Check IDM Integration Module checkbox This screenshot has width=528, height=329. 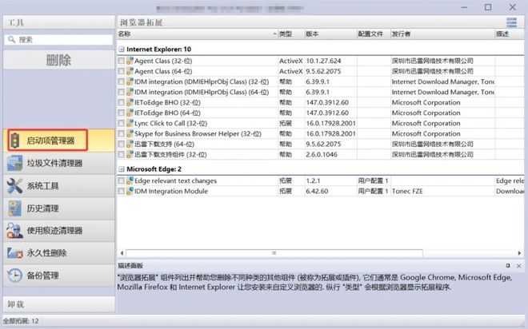pyautogui.click(x=122, y=192)
